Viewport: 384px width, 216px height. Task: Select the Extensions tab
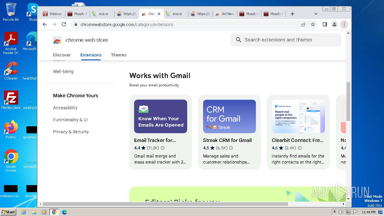pos(91,55)
